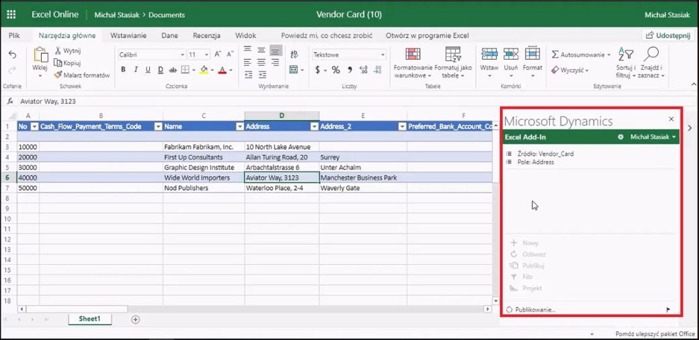Open the Plik tab
Image resolution: width=699 pixels, height=340 pixels.
pyautogui.click(x=14, y=36)
